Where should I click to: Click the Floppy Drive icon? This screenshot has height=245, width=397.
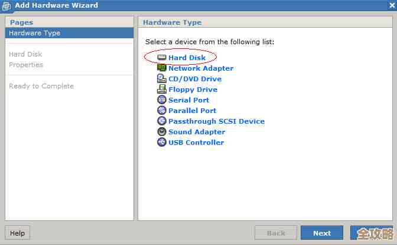[162, 90]
